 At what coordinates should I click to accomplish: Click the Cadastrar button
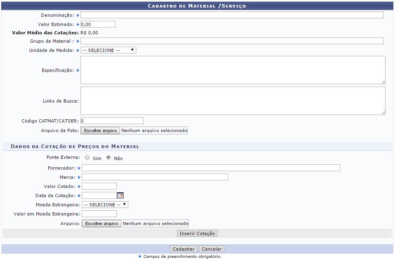click(183, 249)
